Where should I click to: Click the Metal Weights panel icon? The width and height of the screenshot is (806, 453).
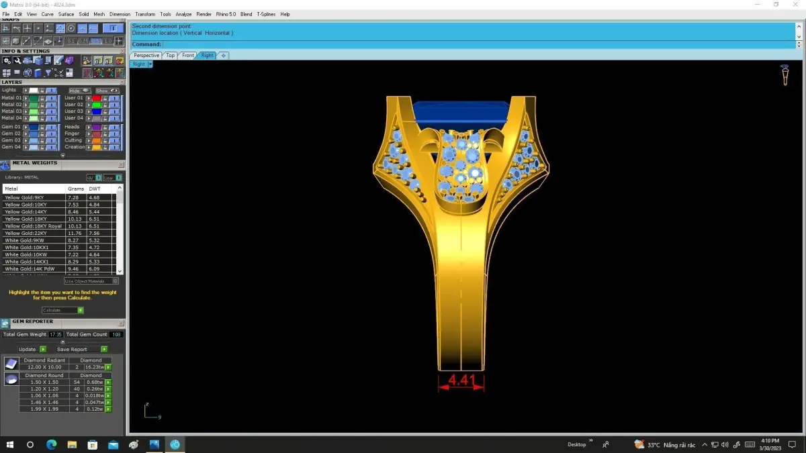click(x=5, y=165)
